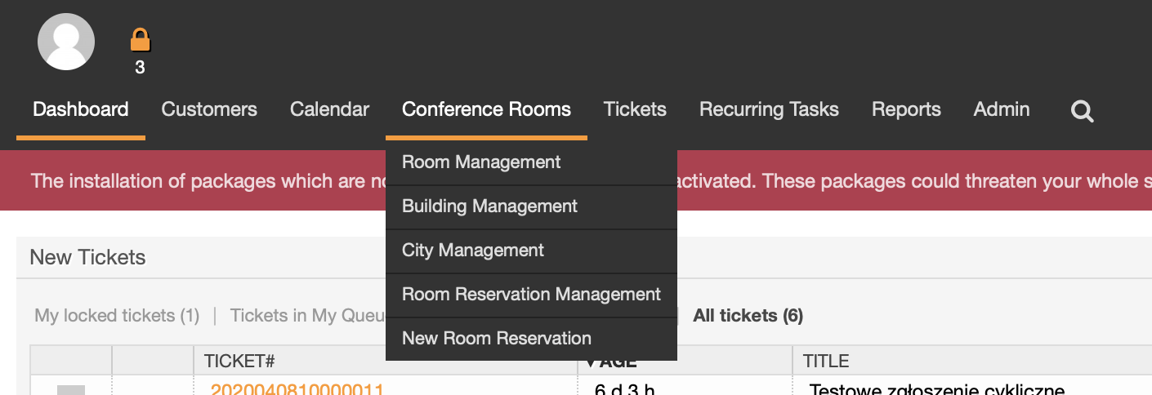Screen dimensions: 1152x395
Task: Filter by My locked tickets (1)
Action: [117, 315]
